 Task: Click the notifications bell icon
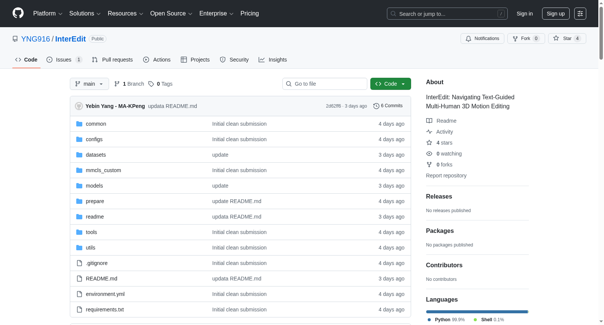tap(468, 39)
